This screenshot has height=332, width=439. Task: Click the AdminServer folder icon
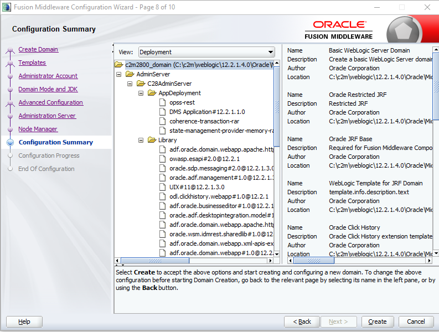130,74
